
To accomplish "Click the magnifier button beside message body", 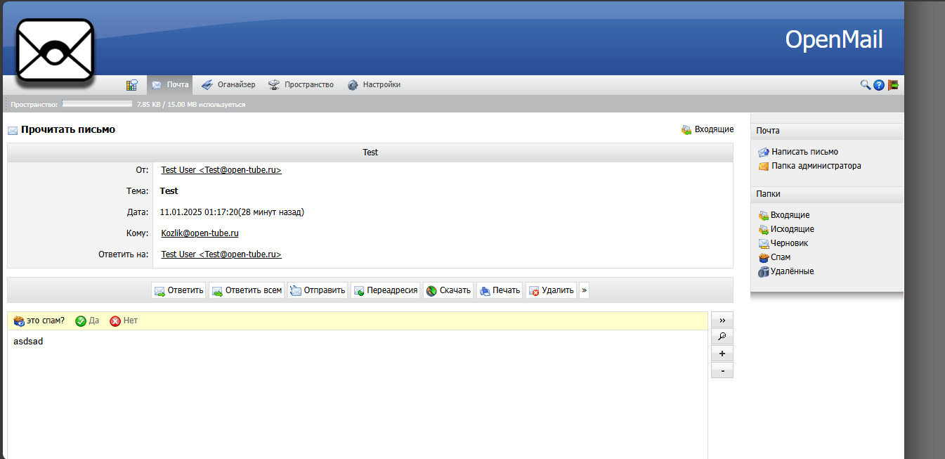I will pyautogui.click(x=722, y=337).
